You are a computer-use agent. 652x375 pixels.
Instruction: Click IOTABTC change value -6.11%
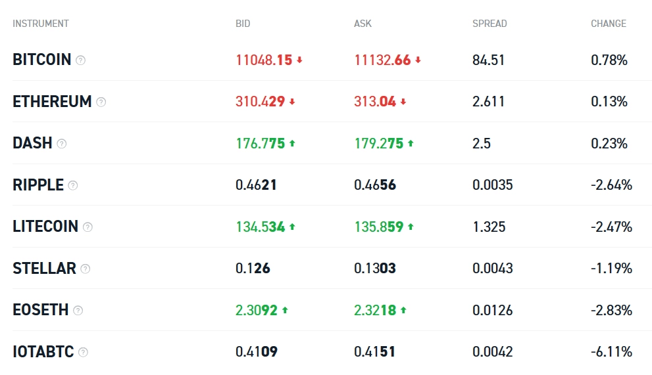611,351
